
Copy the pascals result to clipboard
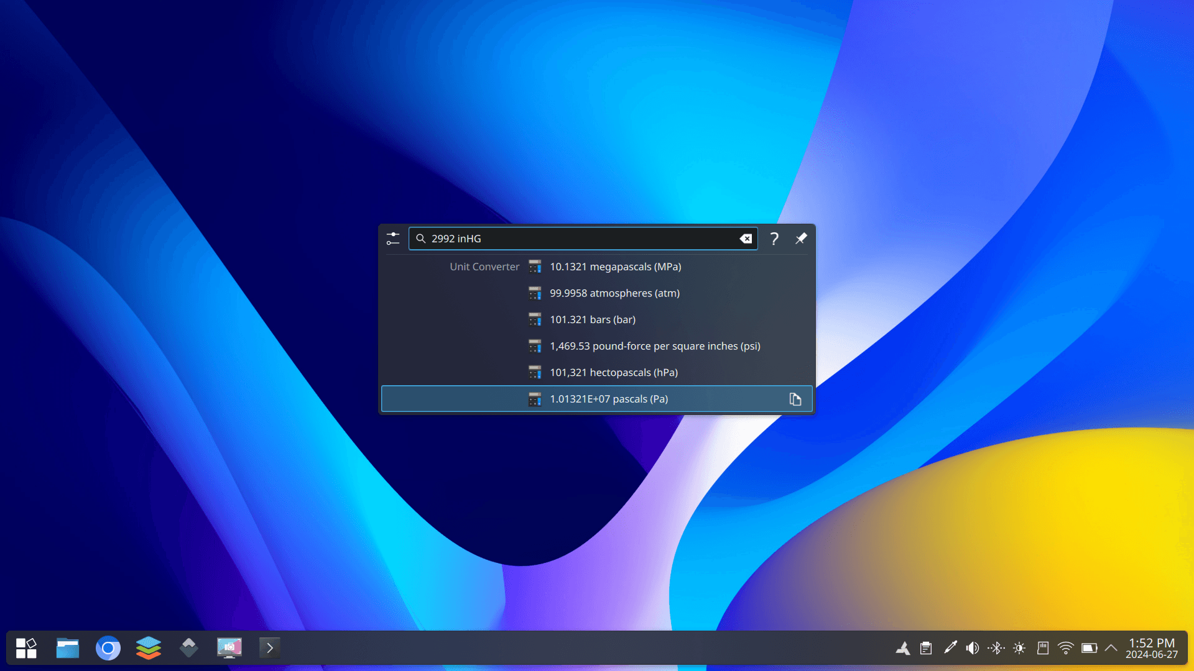(x=795, y=399)
